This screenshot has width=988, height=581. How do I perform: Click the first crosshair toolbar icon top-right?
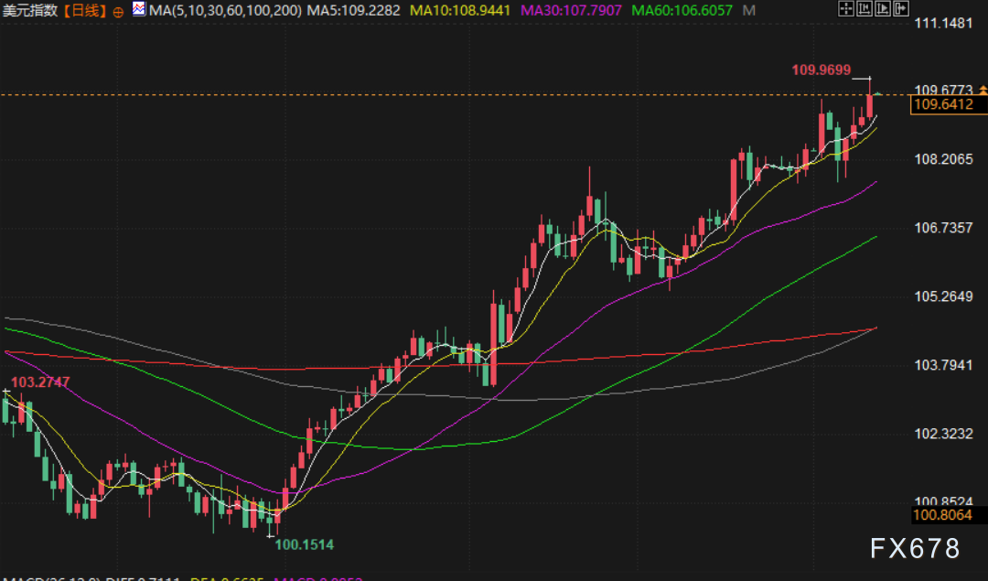click(x=846, y=10)
